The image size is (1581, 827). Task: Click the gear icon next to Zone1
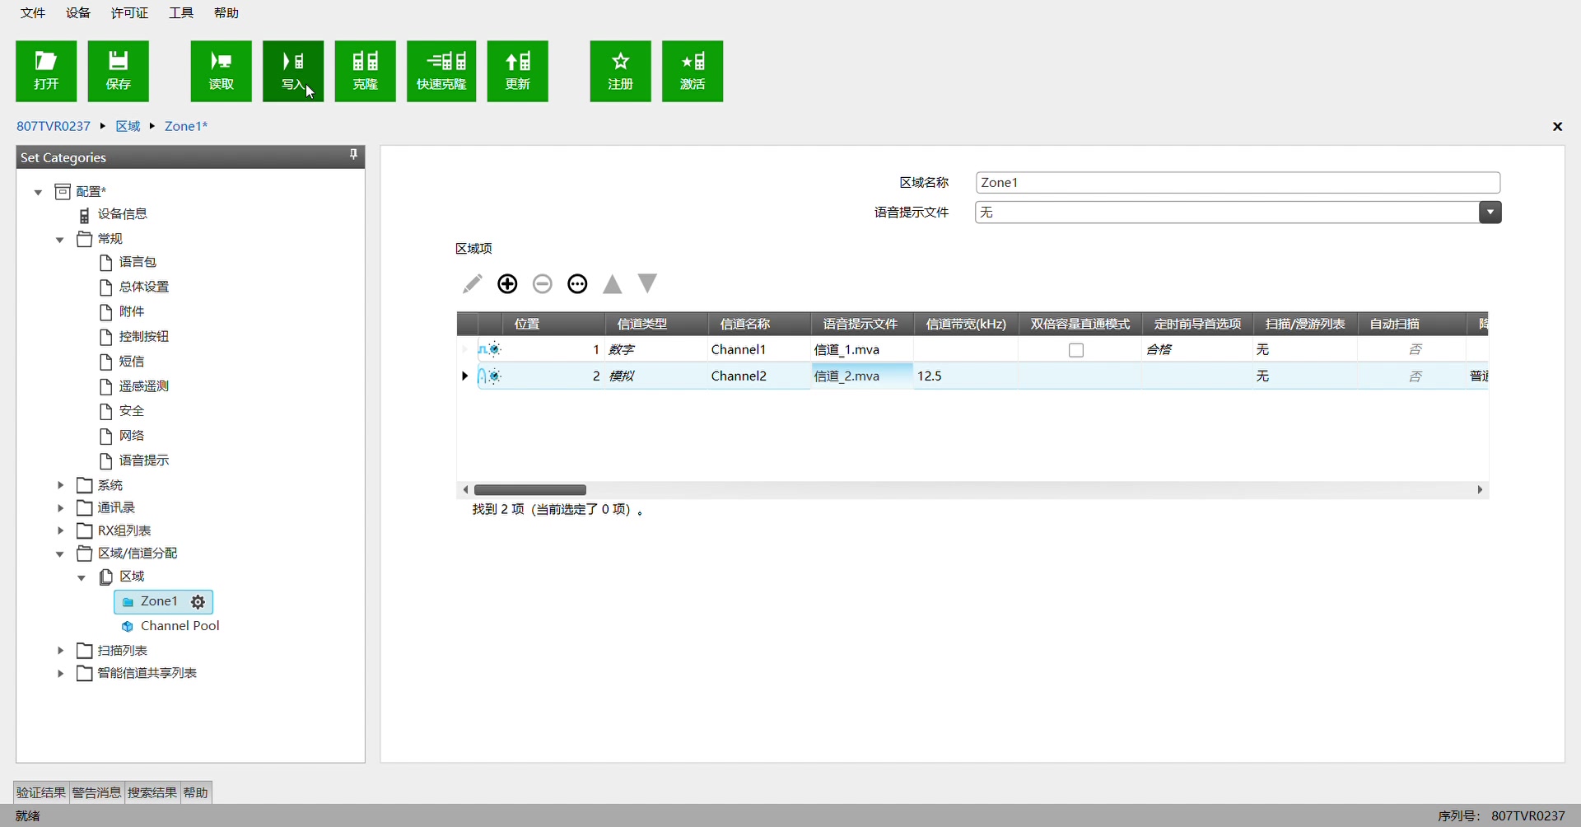coord(198,602)
